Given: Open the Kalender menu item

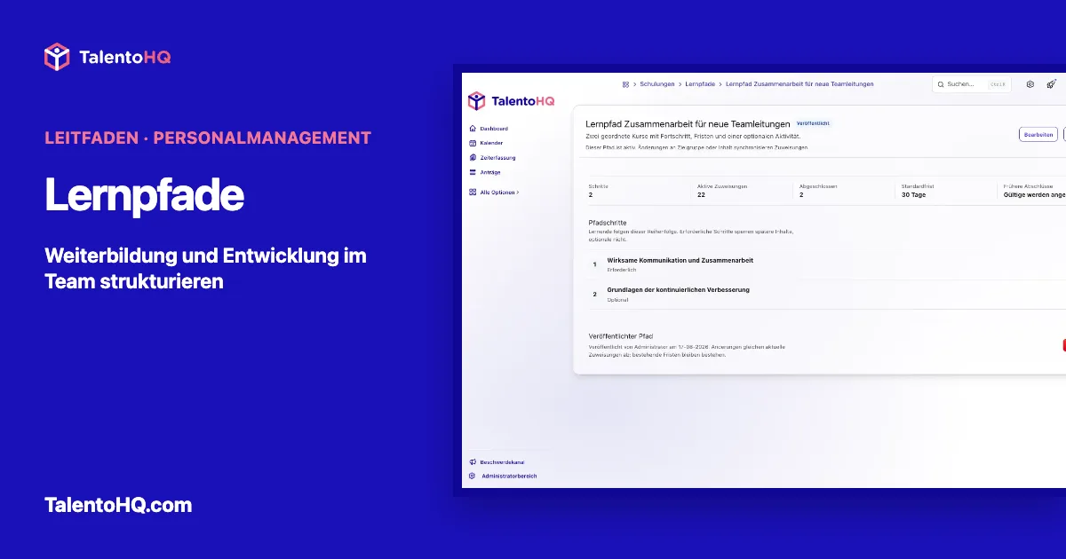Looking at the screenshot, I should point(491,143).
